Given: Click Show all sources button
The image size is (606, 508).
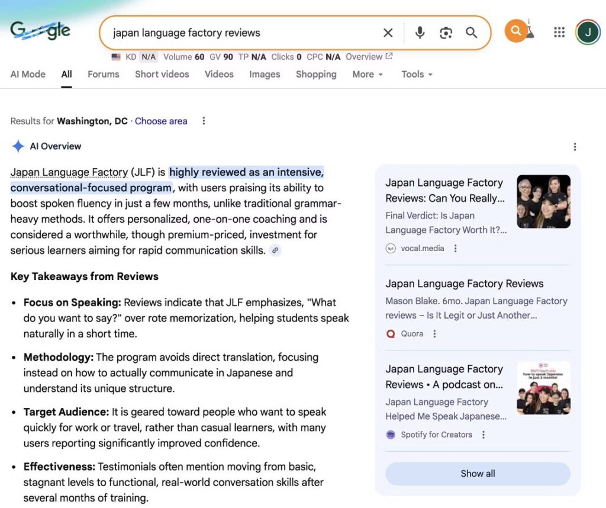Looking at the screenshot, I should (x=478, y=474).
